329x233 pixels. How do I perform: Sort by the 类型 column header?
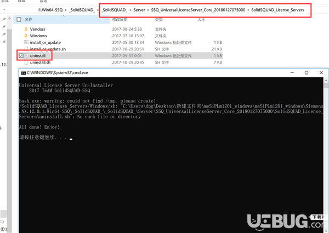tap(159, 20)
